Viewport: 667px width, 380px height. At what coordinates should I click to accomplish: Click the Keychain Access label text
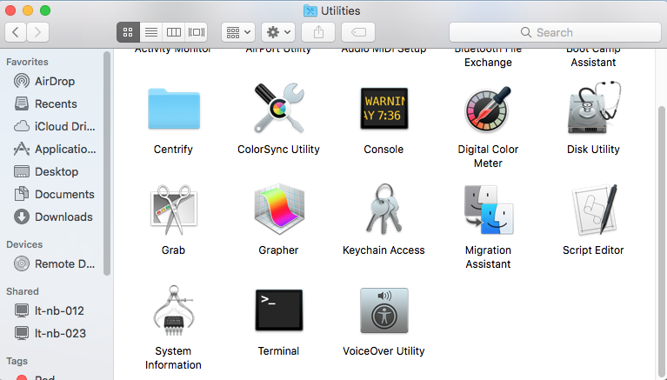[384, 250]
